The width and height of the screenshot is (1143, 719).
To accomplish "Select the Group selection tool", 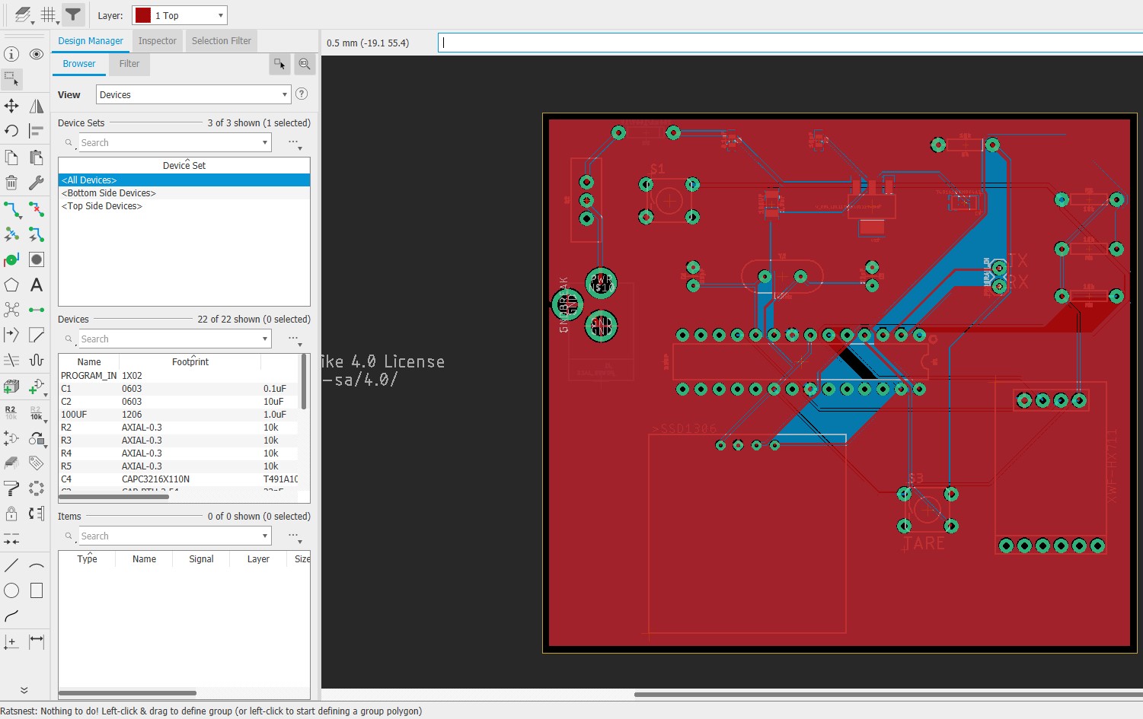I will [x=11, y=79].
